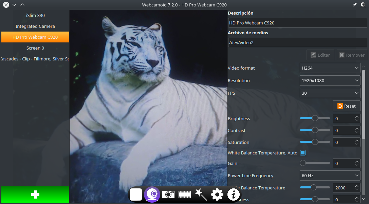Open about info icon
This screenshot has width=369, height=204.
click(233, 194)
